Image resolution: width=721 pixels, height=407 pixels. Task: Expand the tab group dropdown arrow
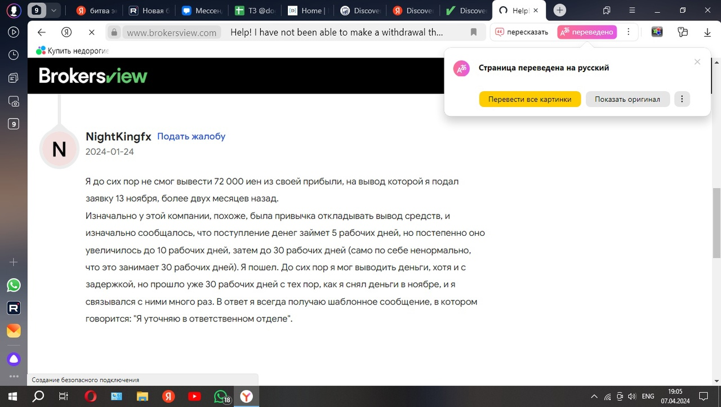[x=54, y=10]
